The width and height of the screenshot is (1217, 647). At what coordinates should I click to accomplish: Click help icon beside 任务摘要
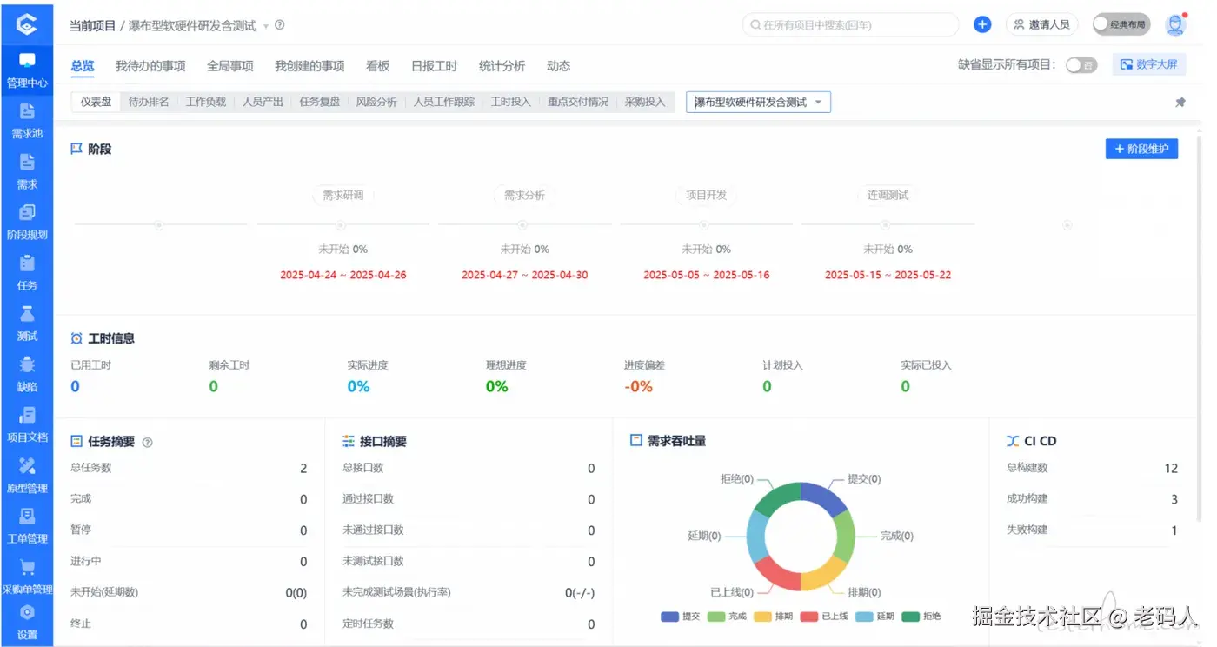pyautogui.click(x=147, y=442)
